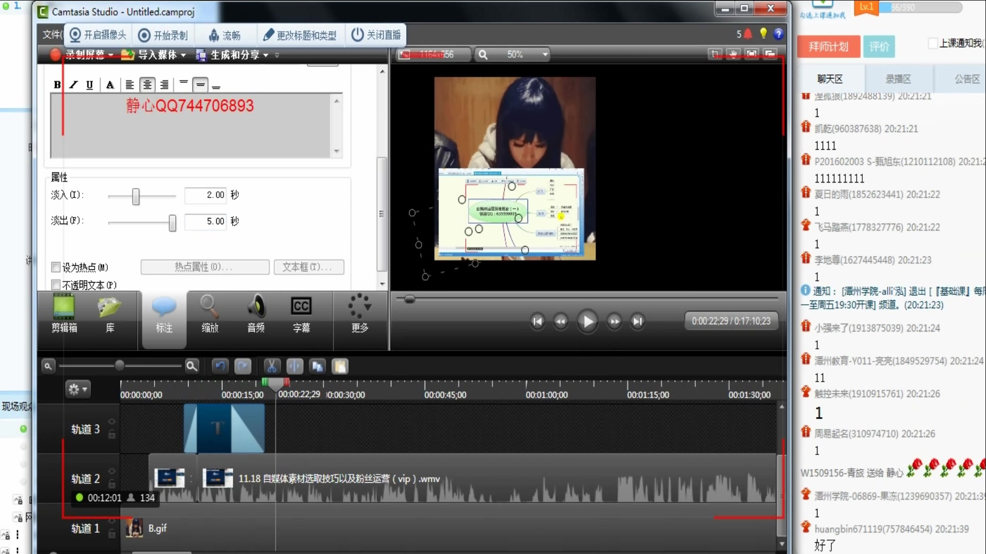The height and width of the screenshot is (554, 986).
Task: Toggle 设为热点 checkbox on
Action: pos(55,267)
